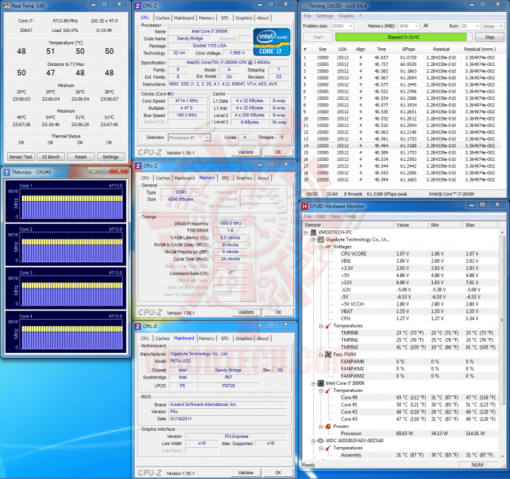Screen dimensions: 510x479
Task: Open the times unit dropdown in LinX
Action: [501, 26]
